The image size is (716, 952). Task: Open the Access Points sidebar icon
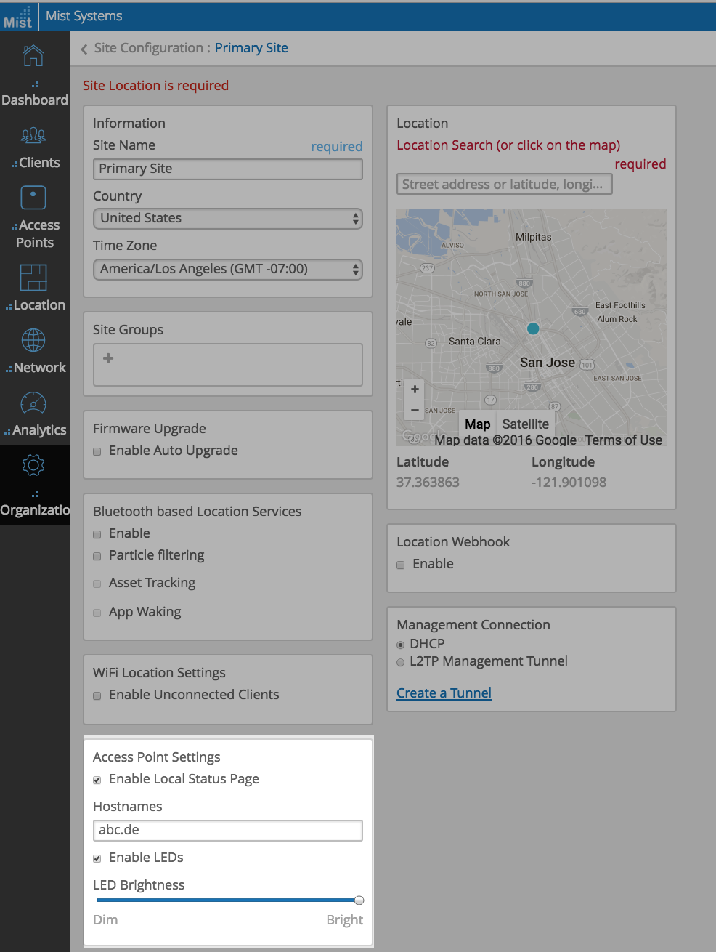33,198
